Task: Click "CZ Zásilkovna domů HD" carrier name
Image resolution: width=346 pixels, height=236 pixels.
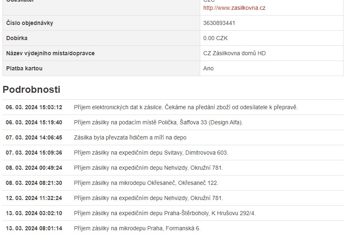Action: point(234,53)
